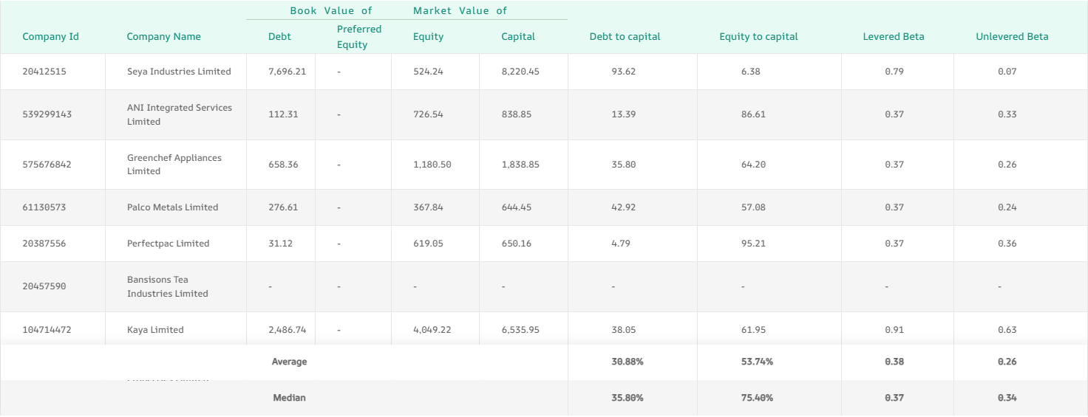Screen dimensions: 1088x417
Task: Select the Unlevered Beta column header
Action: click(x=1012, y=37)
